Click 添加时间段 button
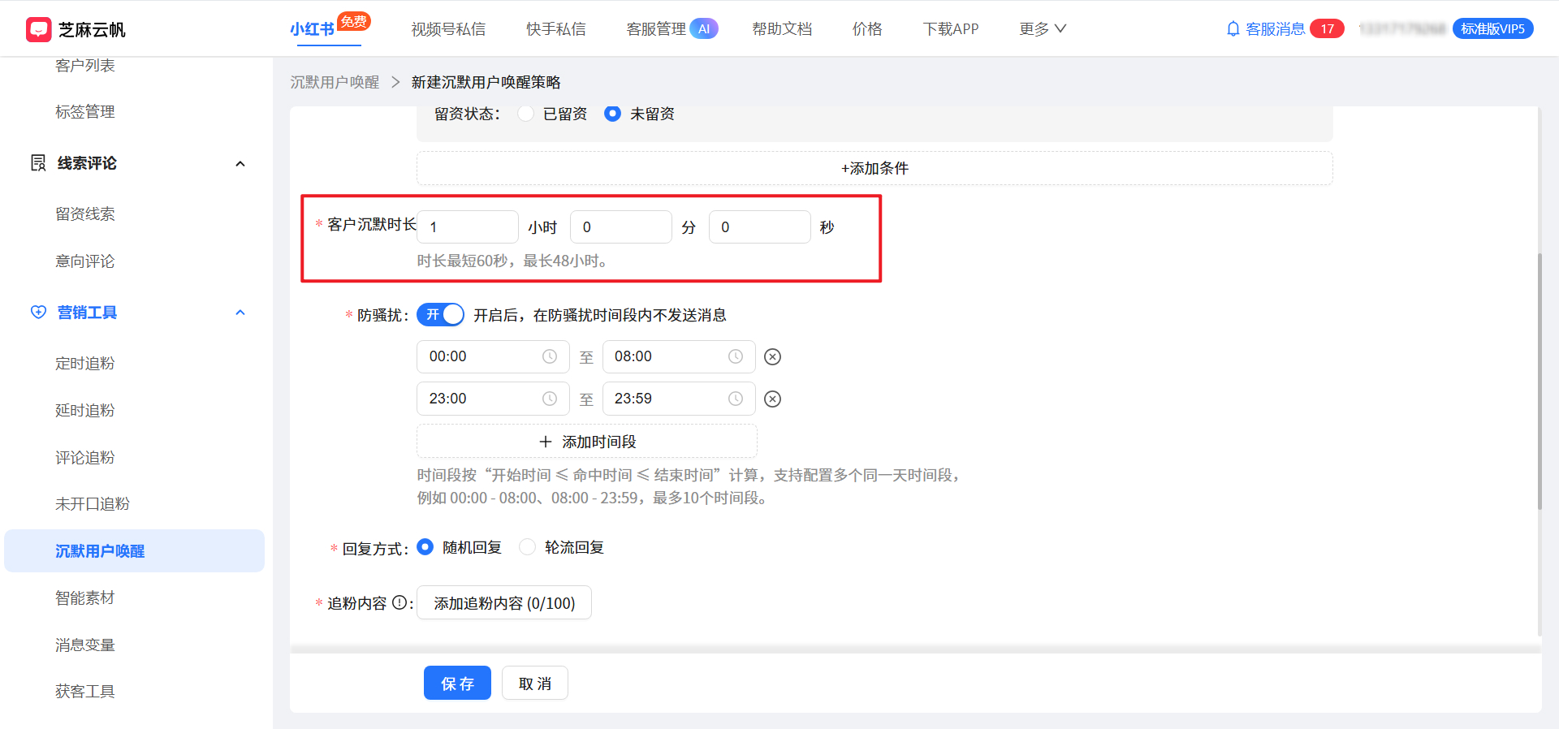Screen dimensions: 1559x729 tap(587, 441)
